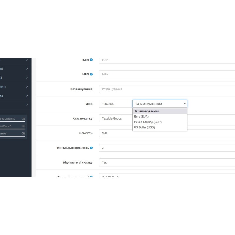The width and height of the screenshot is (235, 235).
Task: Collapse the currency combo box next to price
Action: click(160, 104)
